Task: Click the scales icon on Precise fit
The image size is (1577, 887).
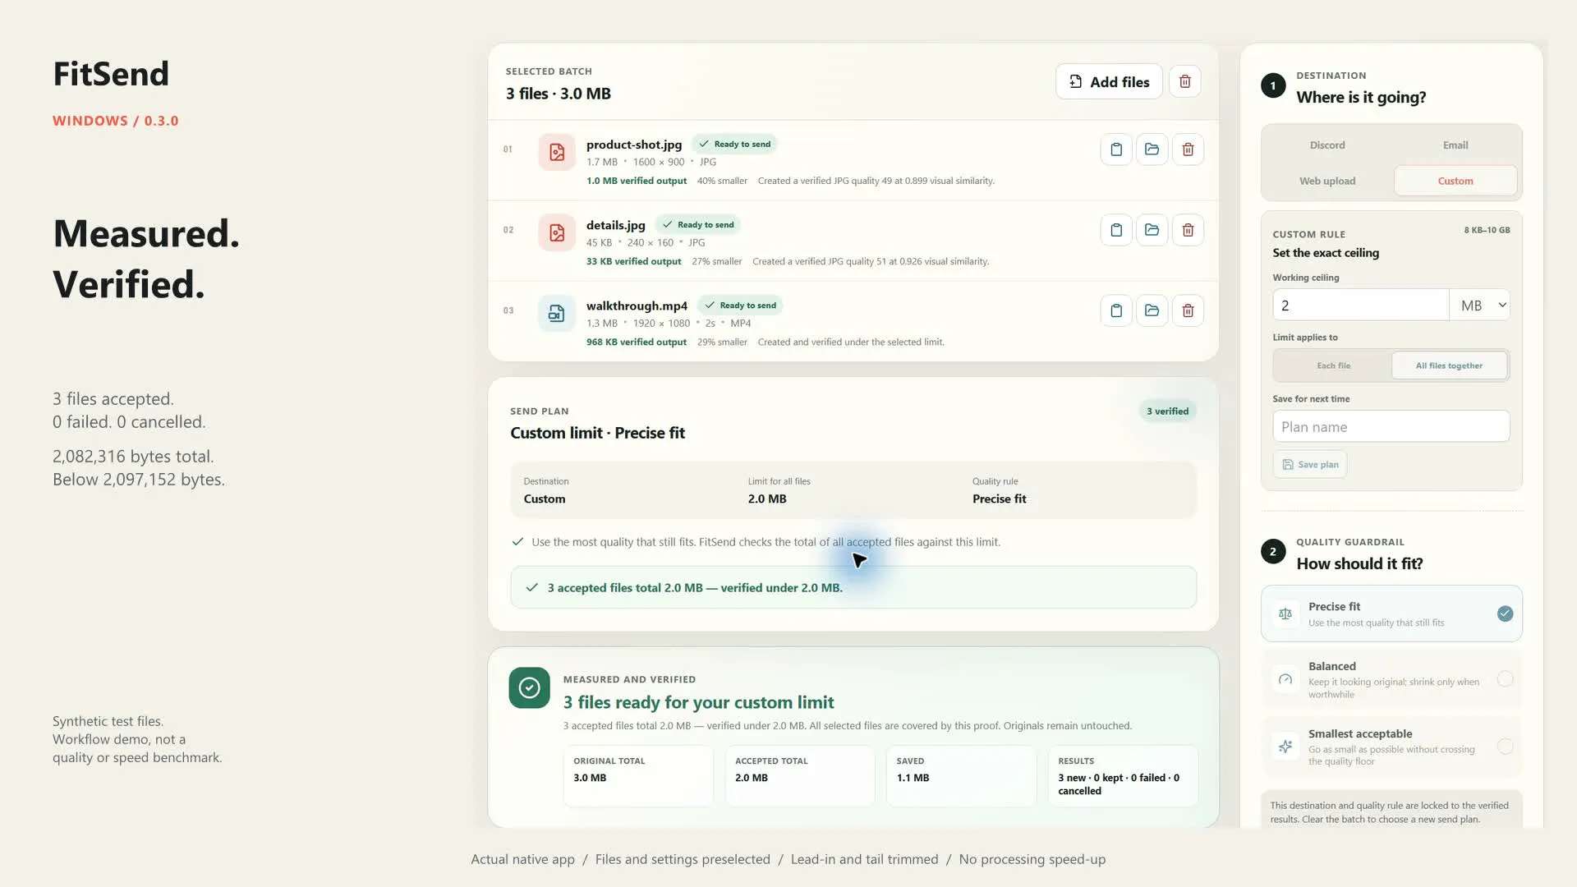Action: 1285,614
